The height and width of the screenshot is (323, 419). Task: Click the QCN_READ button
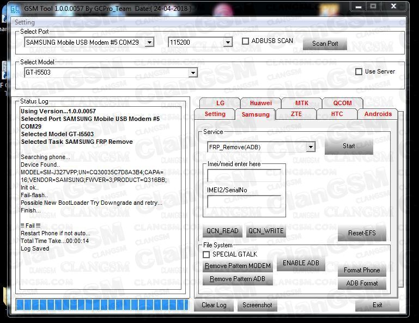[222, 231]
